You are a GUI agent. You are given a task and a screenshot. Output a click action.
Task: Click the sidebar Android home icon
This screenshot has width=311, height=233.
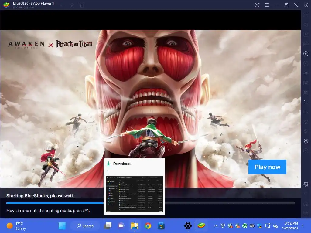click(x=306, y=204)
